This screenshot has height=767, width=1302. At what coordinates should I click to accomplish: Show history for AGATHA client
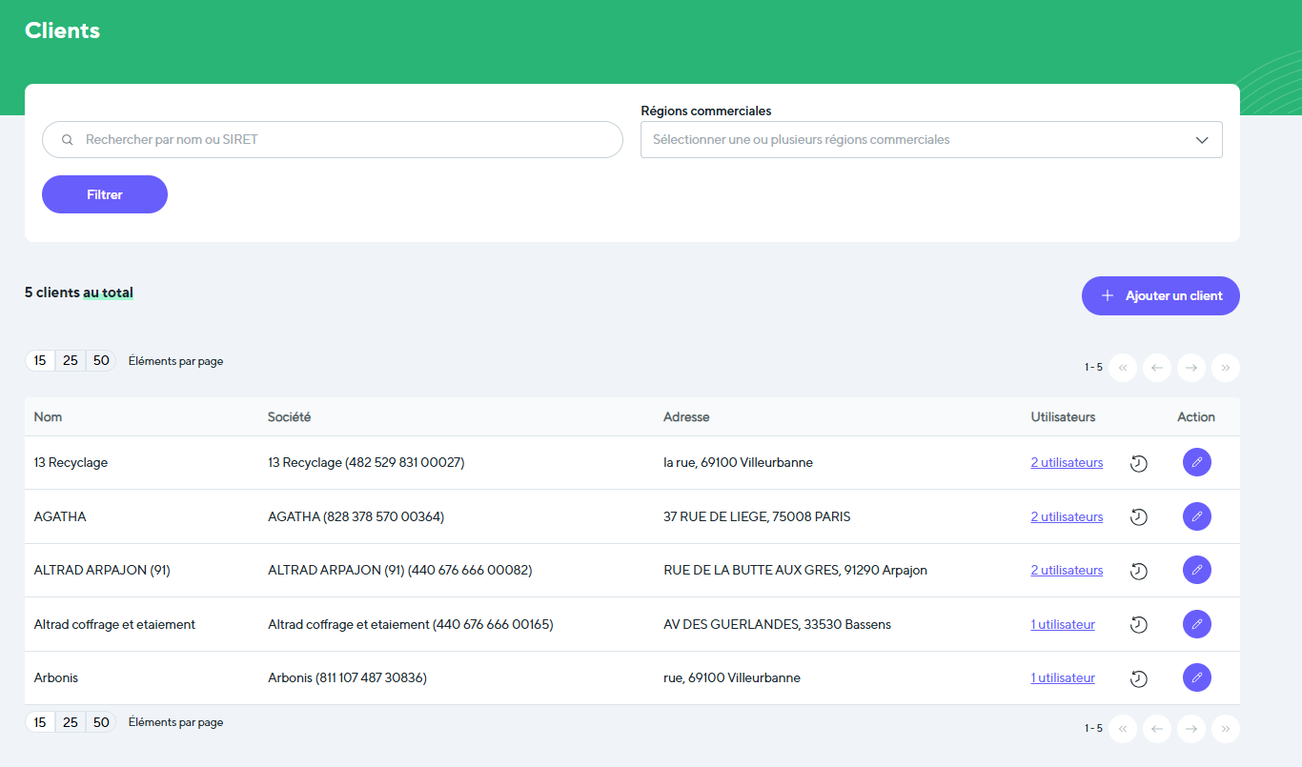pos(1138,516)
